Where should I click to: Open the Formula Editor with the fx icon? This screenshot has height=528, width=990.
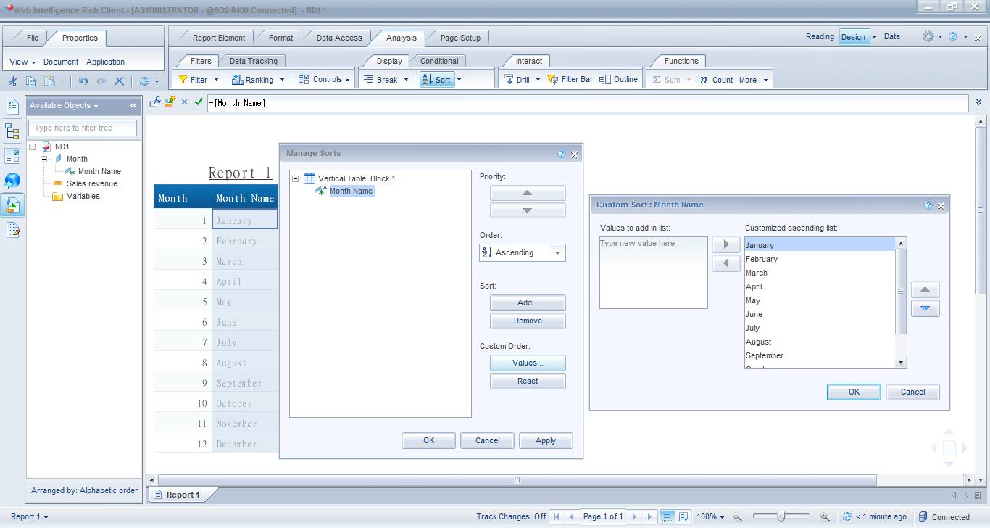coord(154,102)
